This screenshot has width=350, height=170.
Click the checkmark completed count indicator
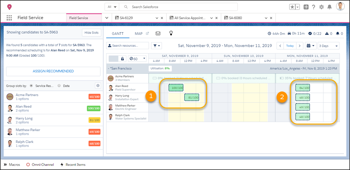(315, 34)
